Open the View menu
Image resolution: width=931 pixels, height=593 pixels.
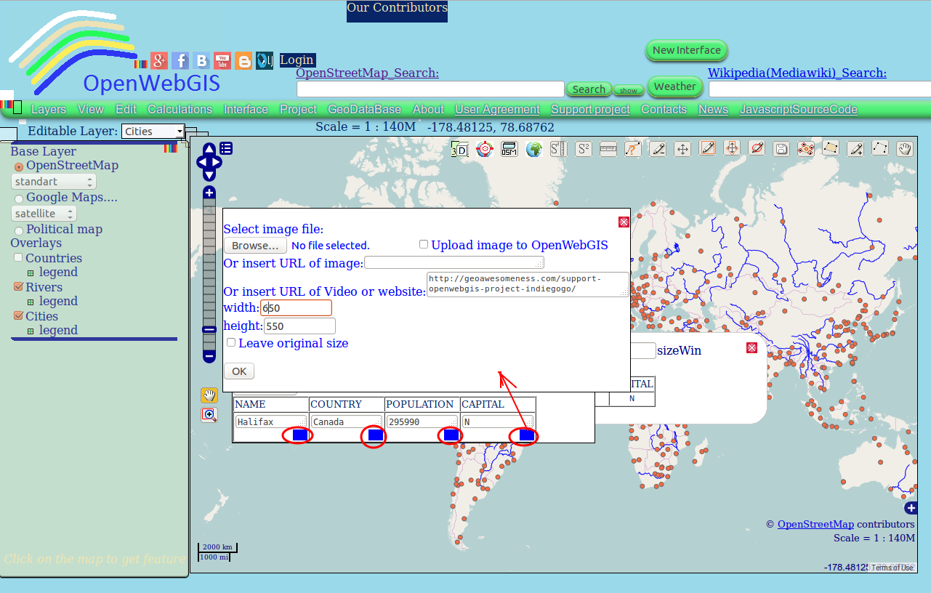click(91, 110)
